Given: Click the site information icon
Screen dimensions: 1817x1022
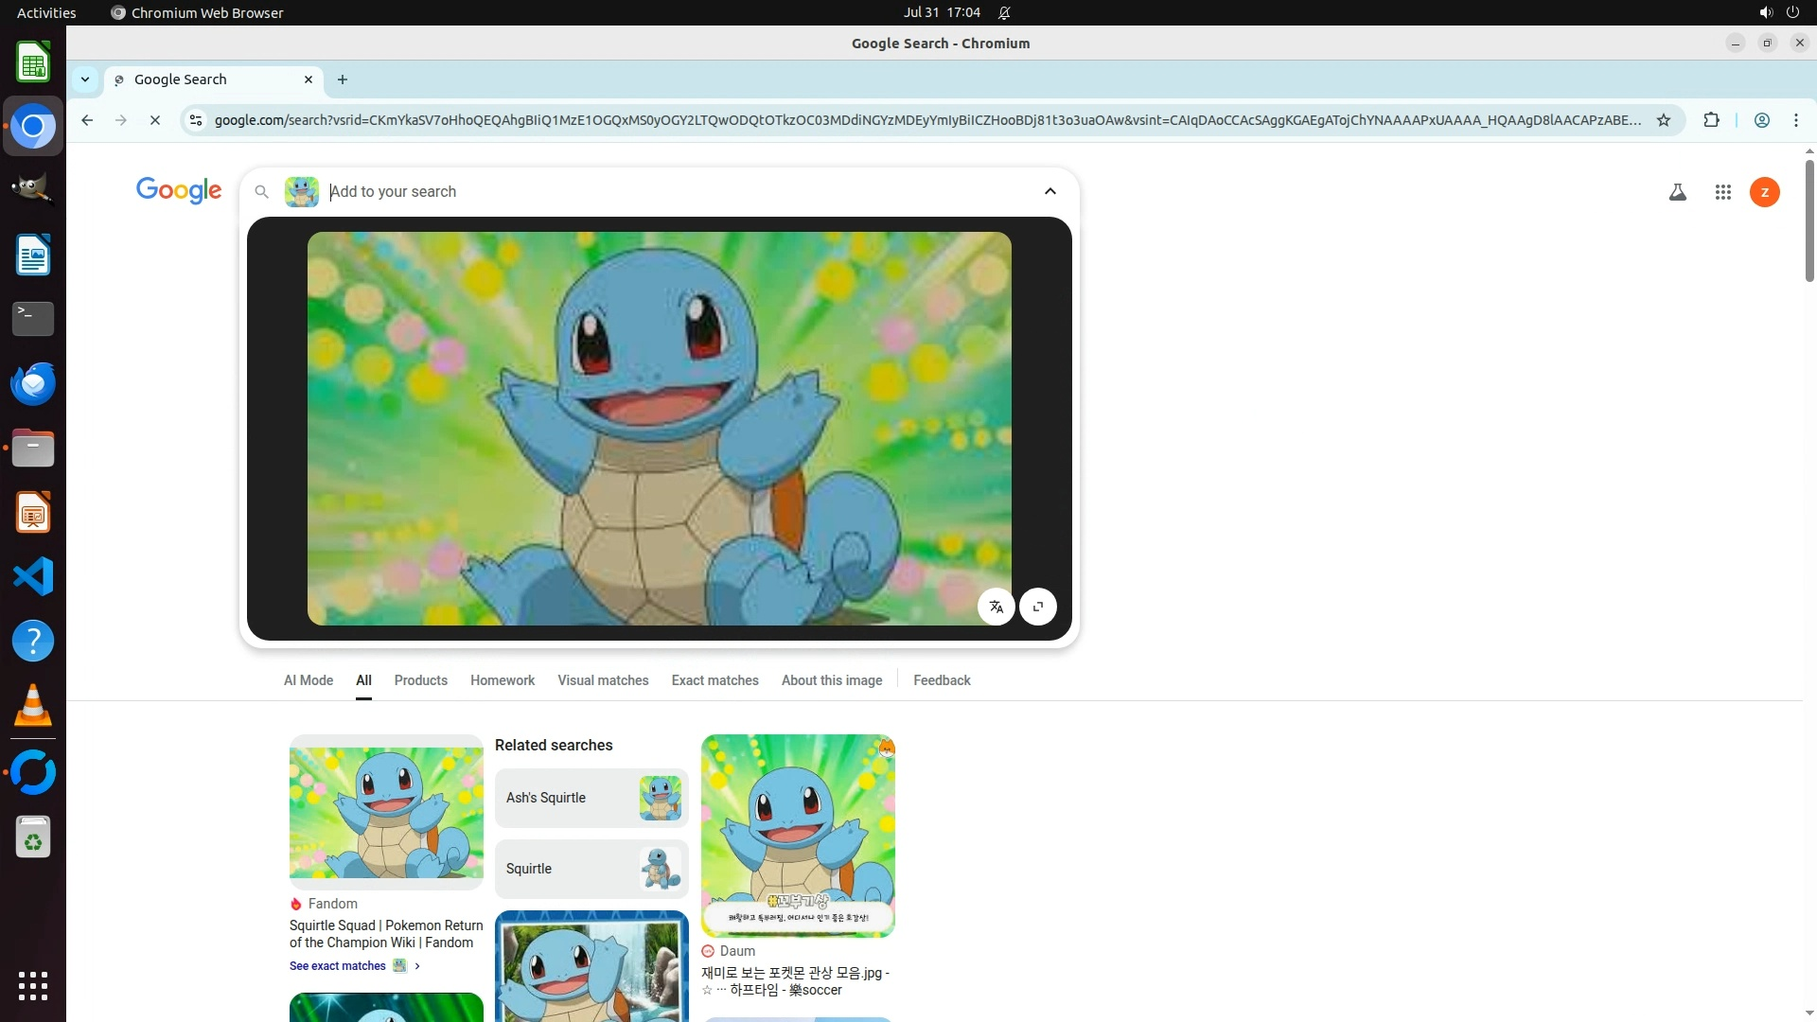Looking at the screenshot, I should (196, 120).
